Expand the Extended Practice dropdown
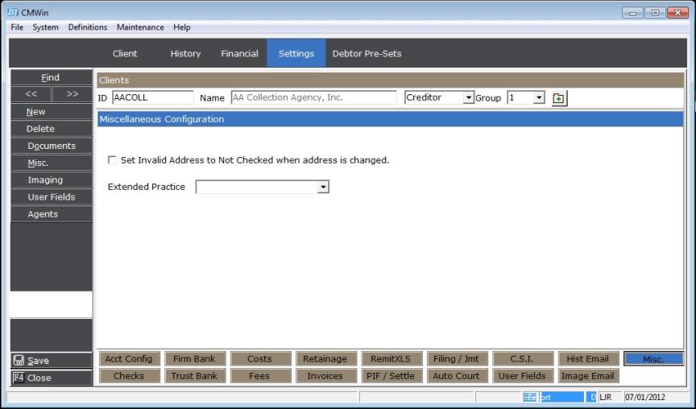Screen dimensions: 696x409 tap(323, 187)
